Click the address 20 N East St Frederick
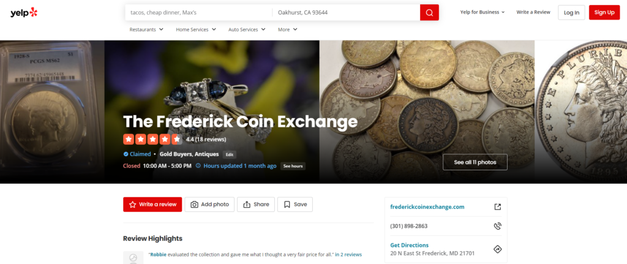The width and height of the screenshot is (627, 264). click(432, 254)
